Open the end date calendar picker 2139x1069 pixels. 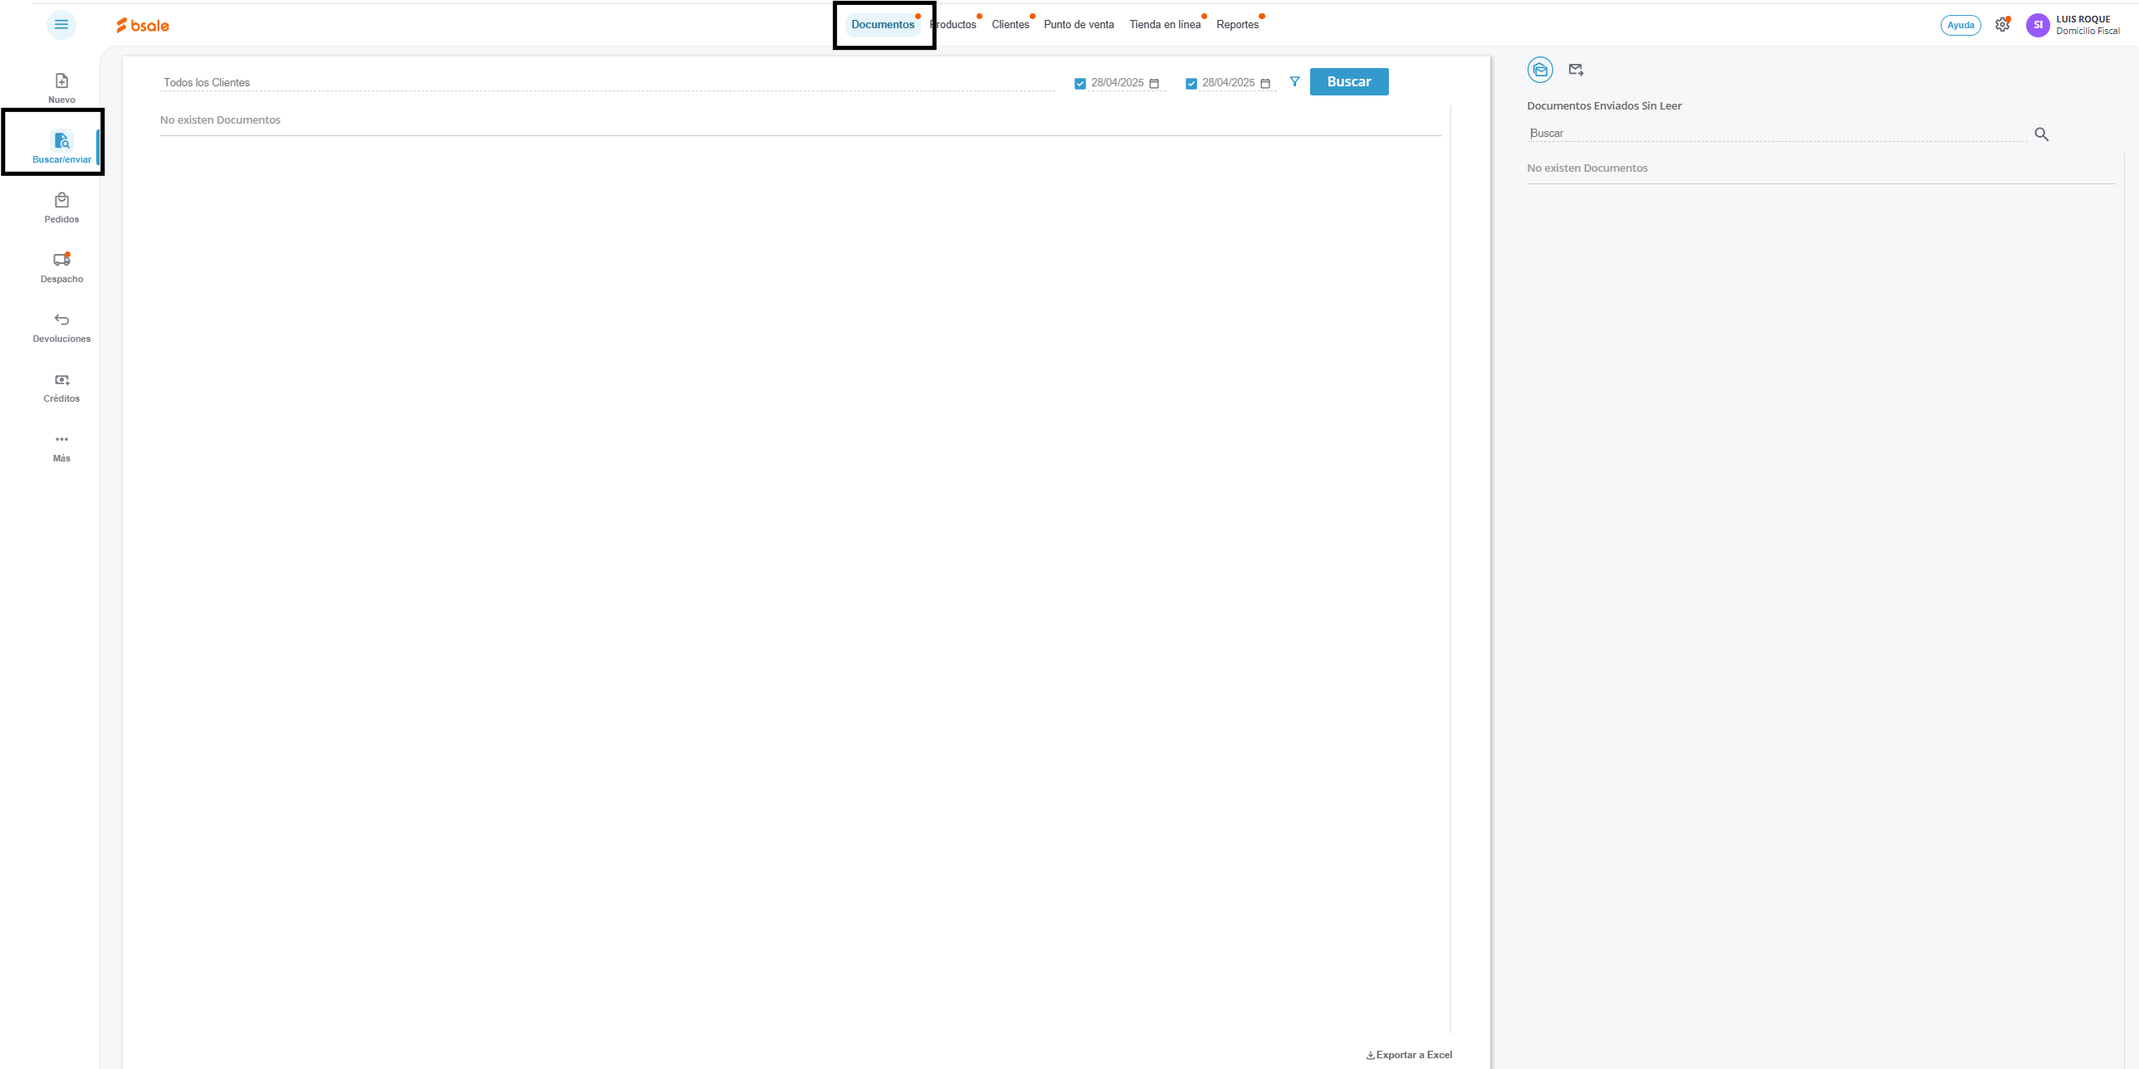tap(1264, 84)
